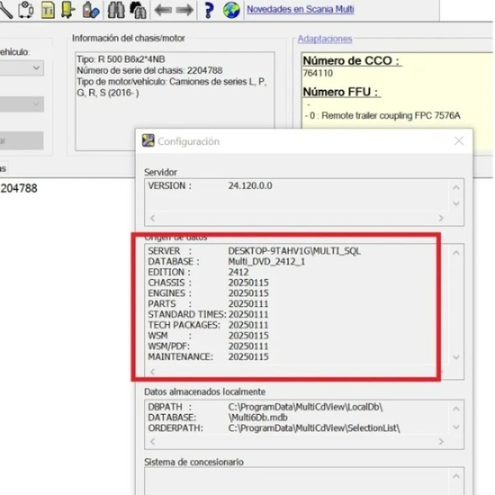The height and width of the screenshot is (495, 495).
Task: Select the CHASSIS 20250115 line
Action: (x=209, y=283)
